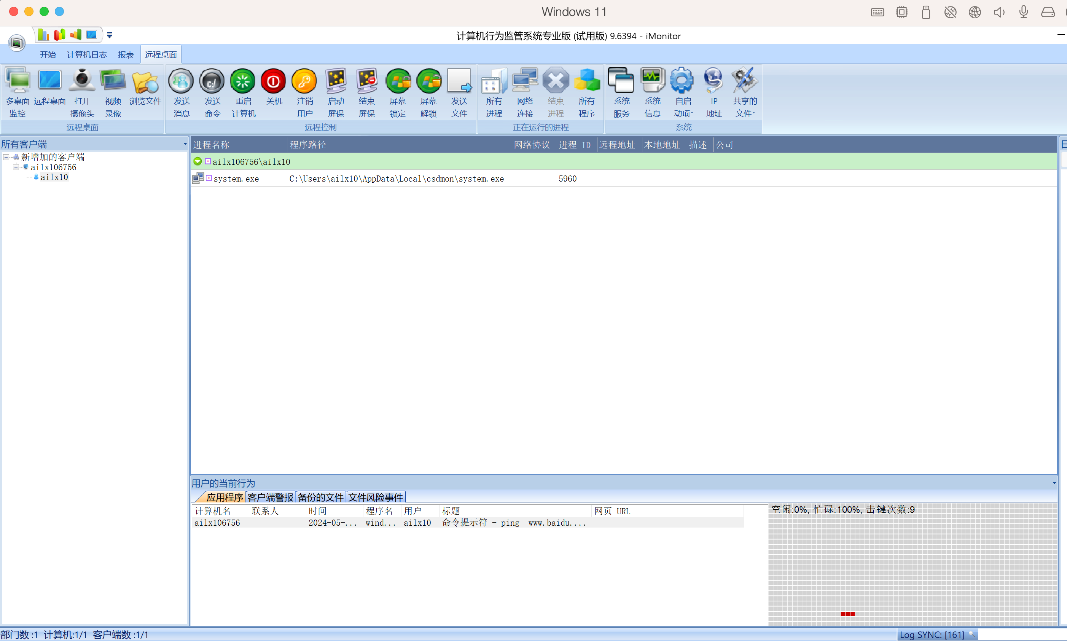Collapse the green ailx106756\ailx10 group arrow
The width and height of the screenshot is (1067, 641).
tap(198, 161)
